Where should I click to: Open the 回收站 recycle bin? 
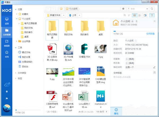coord(25,66)
